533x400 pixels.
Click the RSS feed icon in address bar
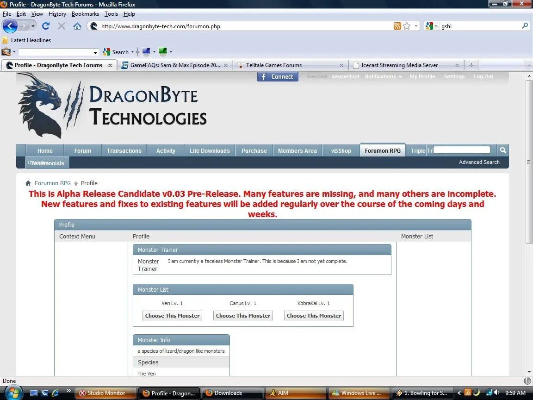tap(397, 26)
